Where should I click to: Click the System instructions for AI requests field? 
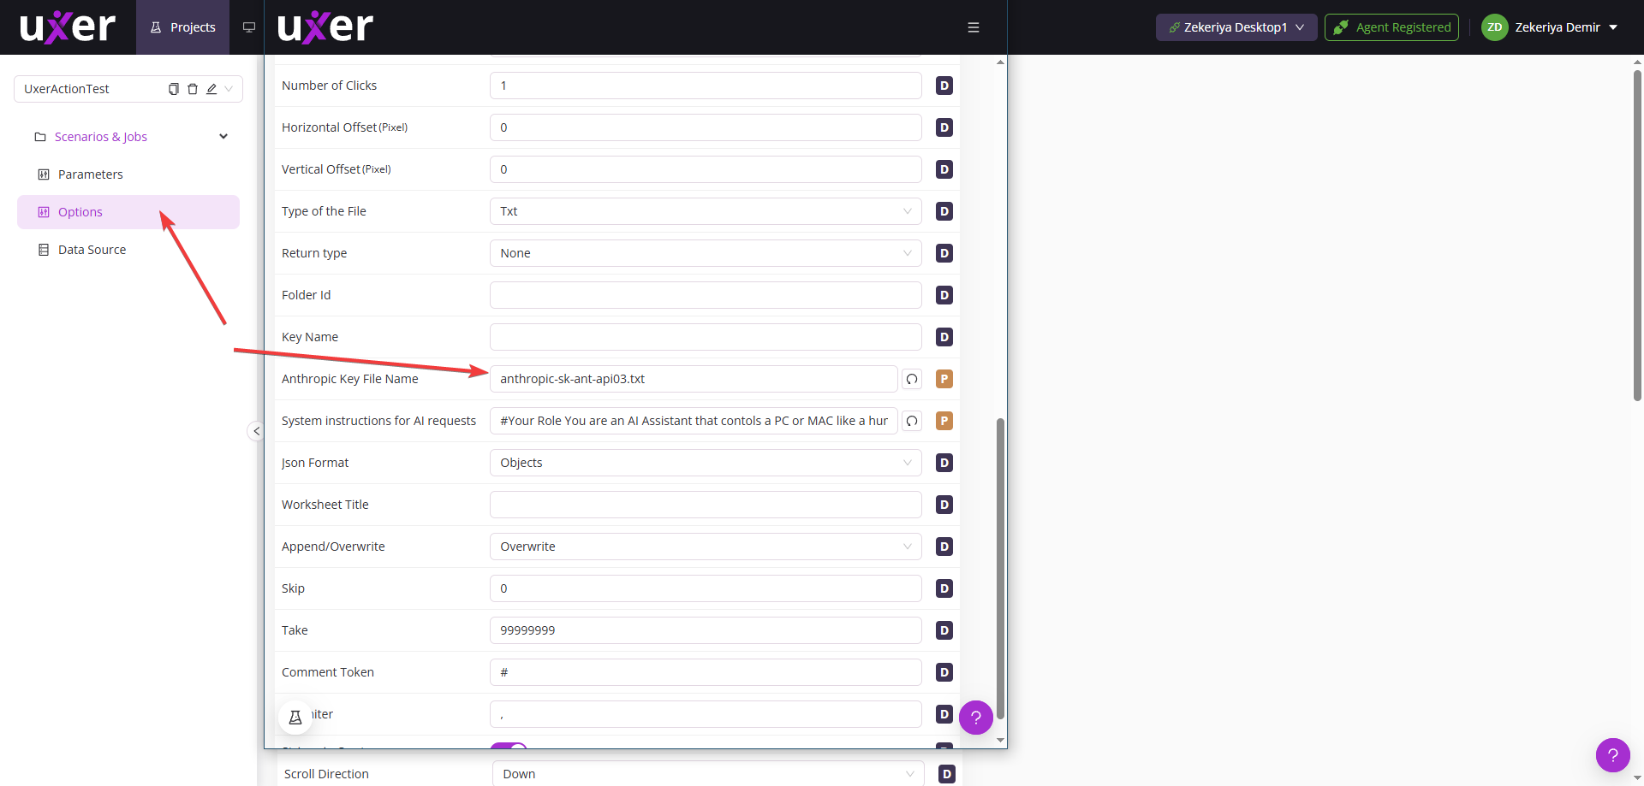tap(694, 421)
